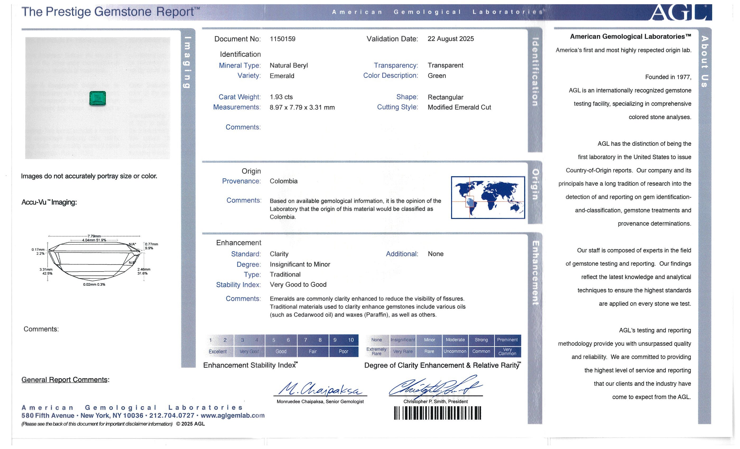Click the Prominent clarity enhancement cell
This screenshot has height=449, width=740.
click(507, 340)
